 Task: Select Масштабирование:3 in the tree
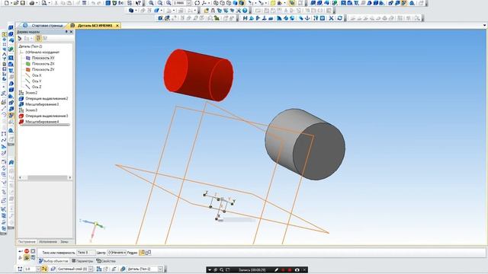(x=42, y=104)
